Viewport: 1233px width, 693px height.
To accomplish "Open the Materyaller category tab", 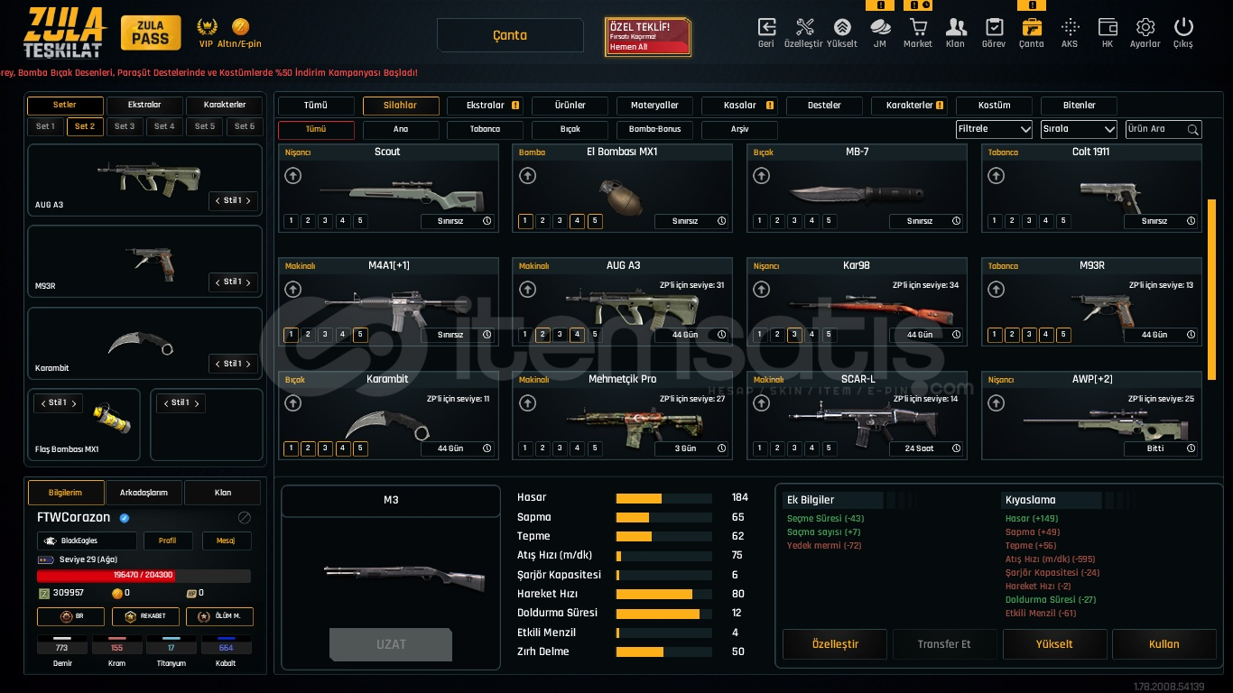I will 654,106.
